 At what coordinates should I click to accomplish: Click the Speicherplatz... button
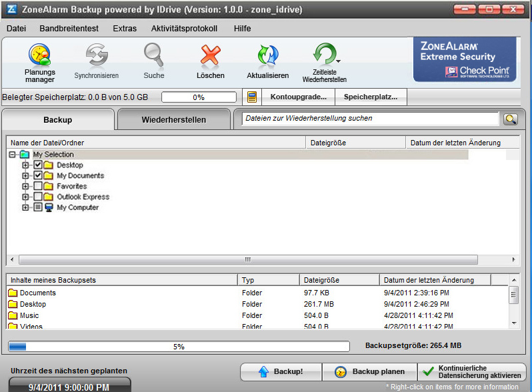(x=371, y=97)
